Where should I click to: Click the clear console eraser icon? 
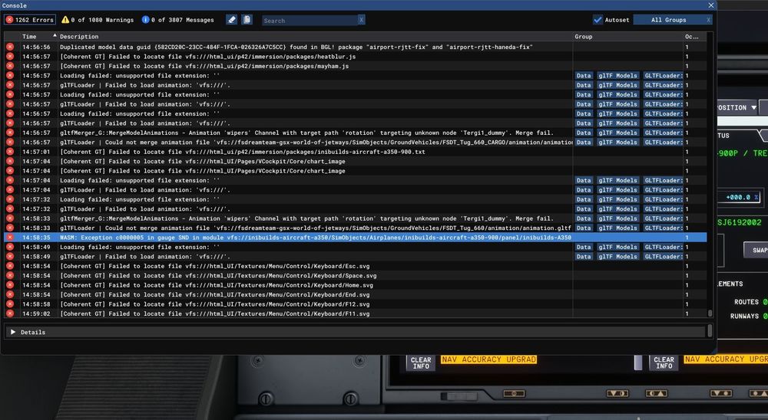(232, 20)
